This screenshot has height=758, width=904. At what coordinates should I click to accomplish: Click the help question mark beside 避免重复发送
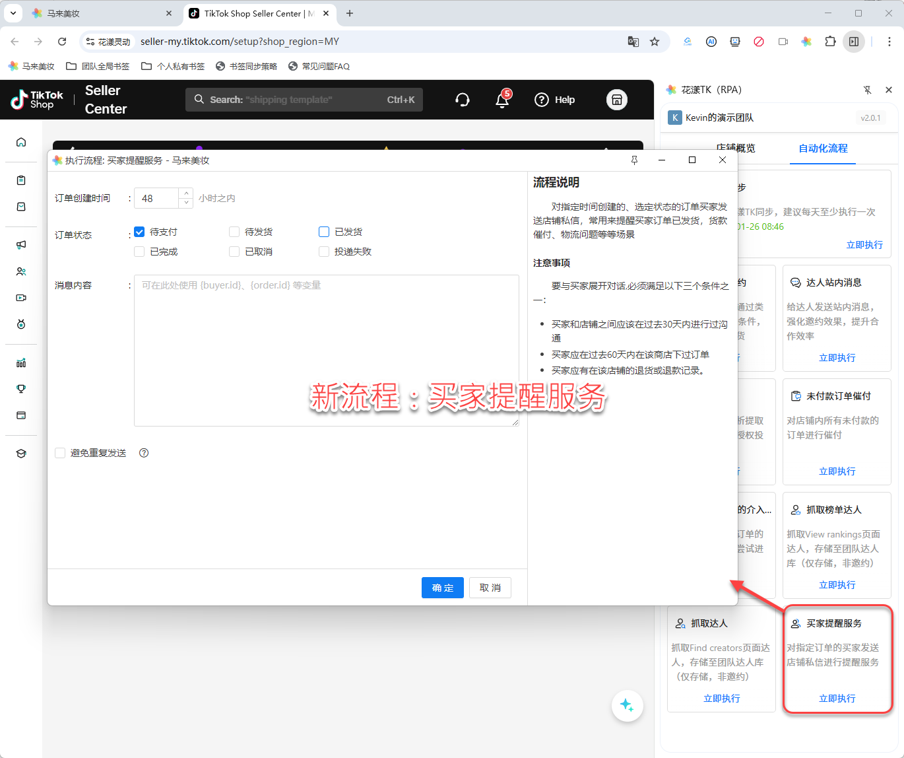[144, 453]
